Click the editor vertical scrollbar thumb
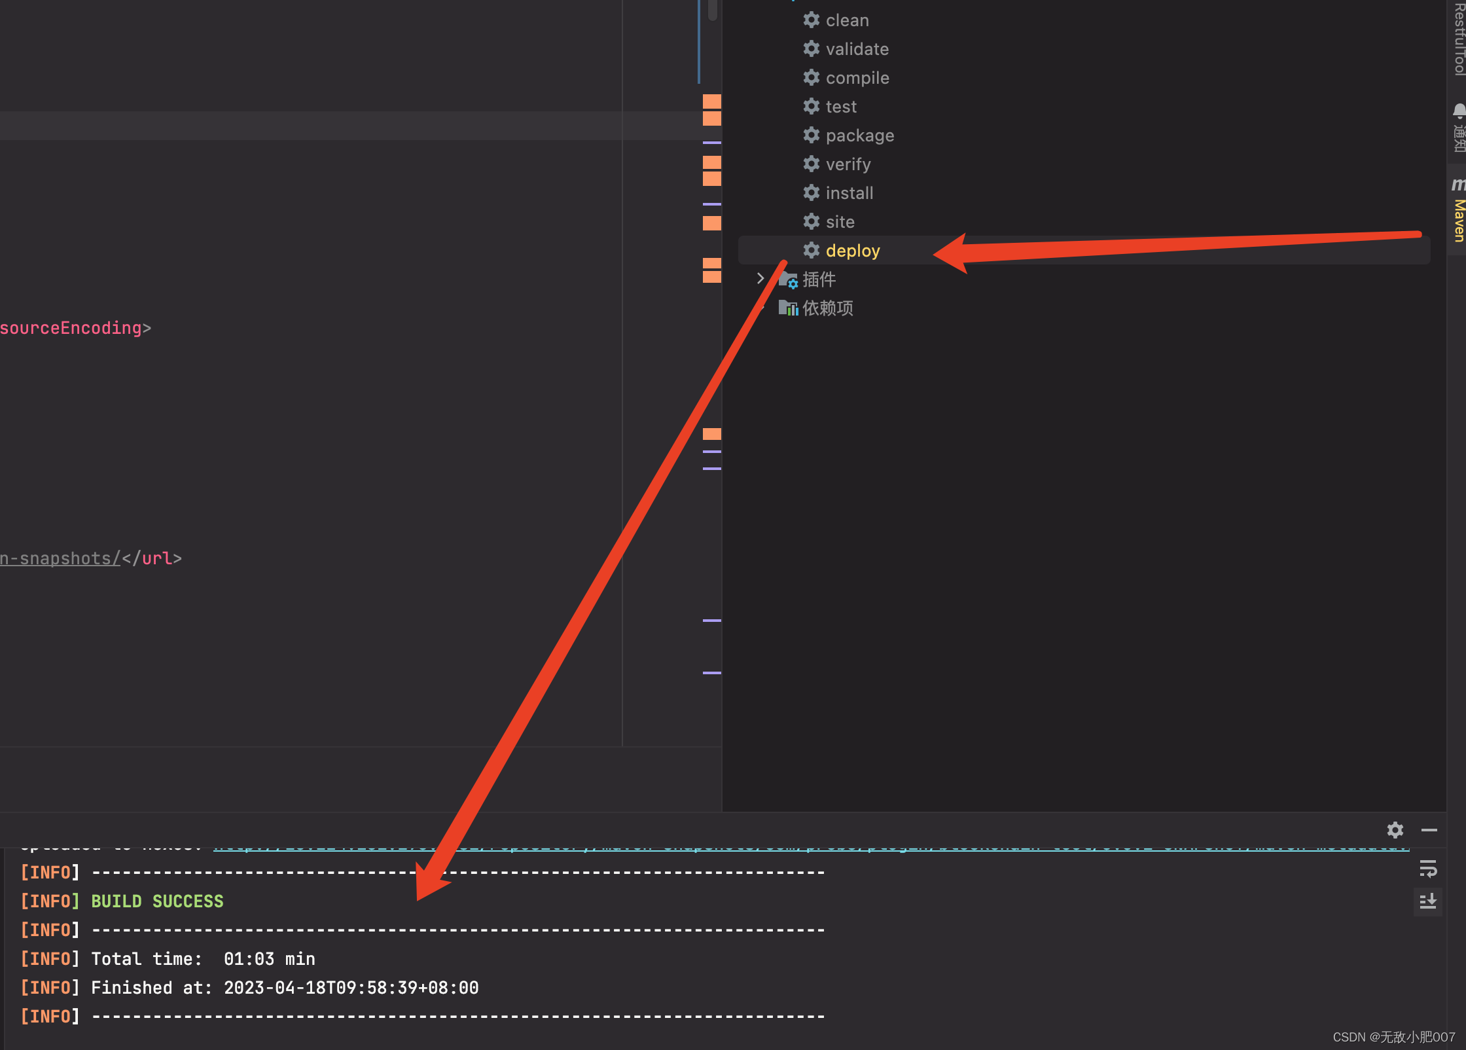This screenshot has height=1050, width=1466. pos(713,9)
